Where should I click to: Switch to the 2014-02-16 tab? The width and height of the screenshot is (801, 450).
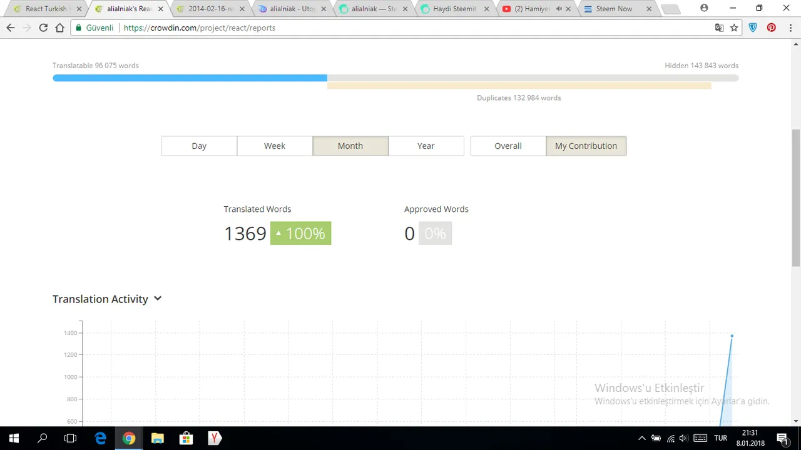coord(210,9)
